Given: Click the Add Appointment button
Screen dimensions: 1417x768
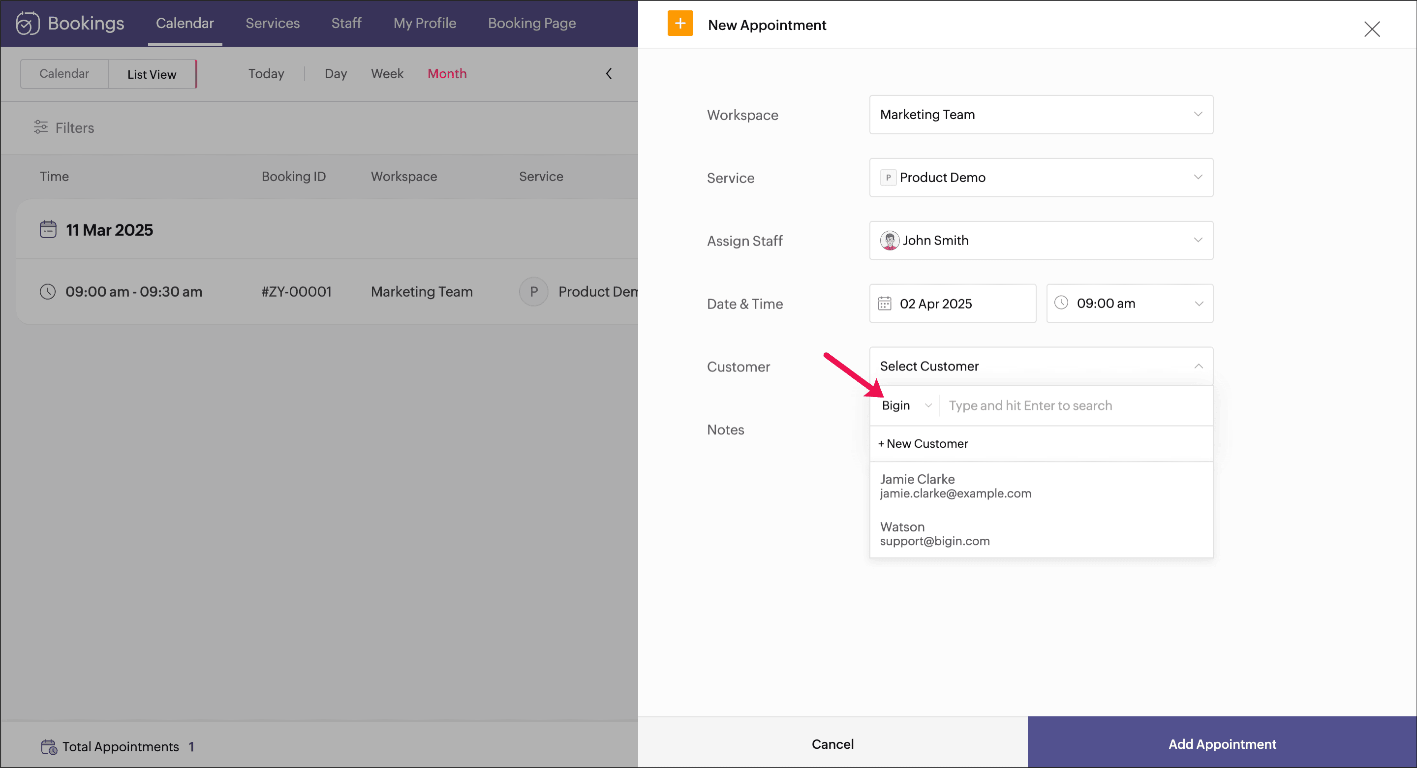Looking at the screenshot, I should pos(1222,744).
